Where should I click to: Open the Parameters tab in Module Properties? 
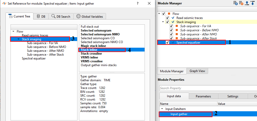(x=203, y=96)
